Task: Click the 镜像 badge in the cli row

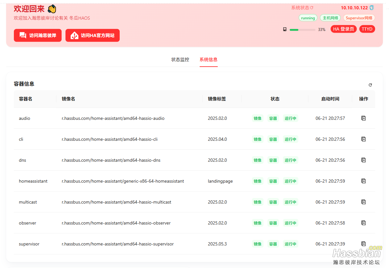Action: (x=258, y=139)
